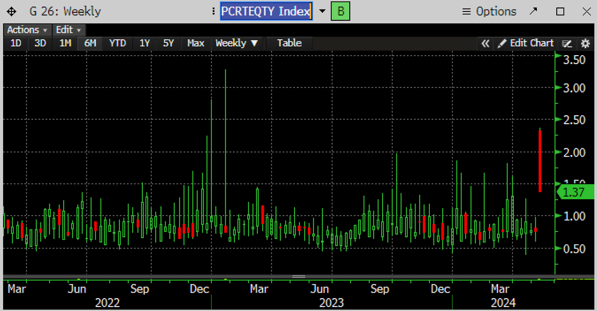597x311 pixels.
Task: Open the Actions dropdown menu
Action: click(28, 30)
